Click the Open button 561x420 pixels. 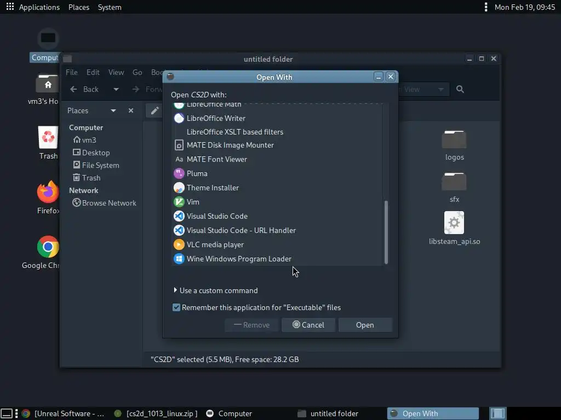(365, 325)
